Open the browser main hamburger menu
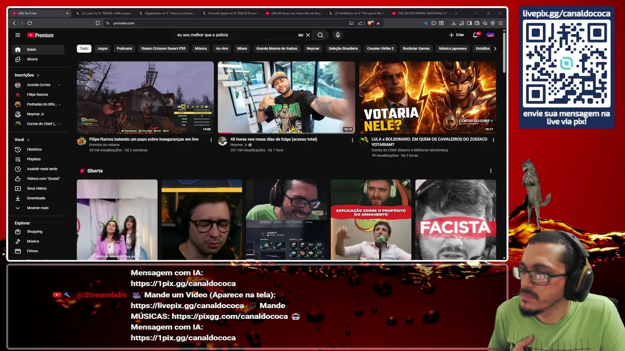Image resolution: width=625 pixels, height=351 pixels. point(500,23)
